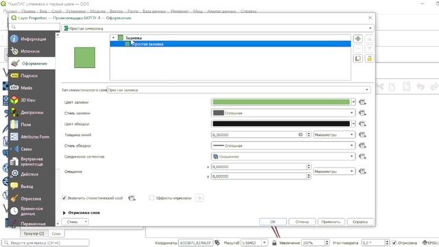Open data-defined override for Стиль заливки
The width and height of the screenshot is (439, 247).
coord(363,113)
